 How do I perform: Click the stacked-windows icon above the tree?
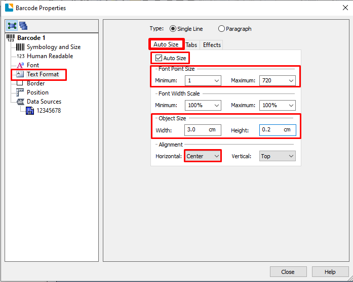point(23,26)
